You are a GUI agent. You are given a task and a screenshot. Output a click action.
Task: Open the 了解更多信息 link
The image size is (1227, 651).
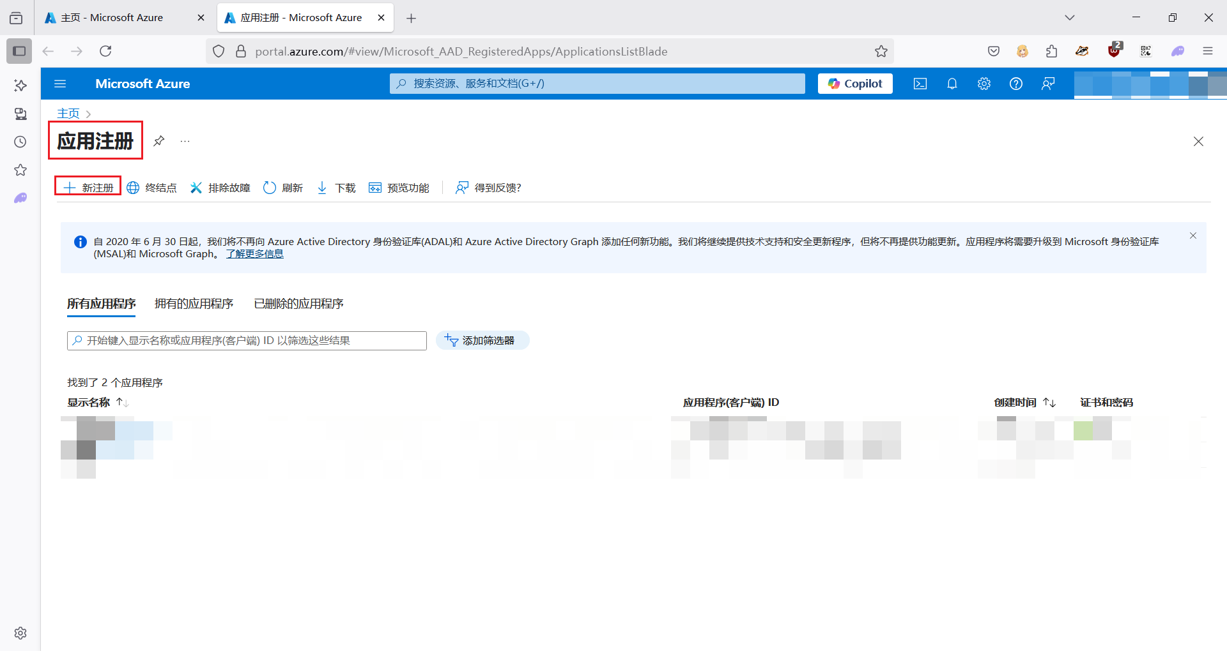click(254, 253)
